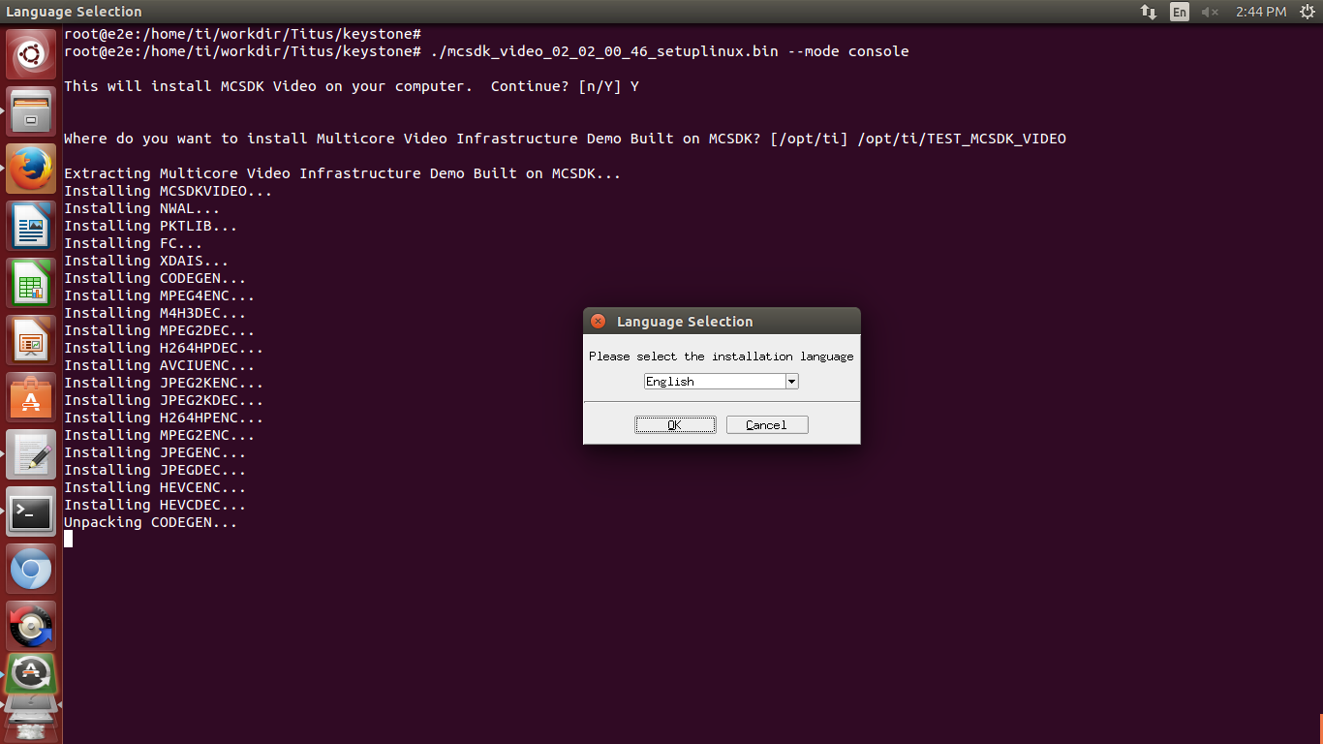Expand the language list with the arrow button
The width and height of the screenshot is (1323, 744).
[x=791, y=382]
